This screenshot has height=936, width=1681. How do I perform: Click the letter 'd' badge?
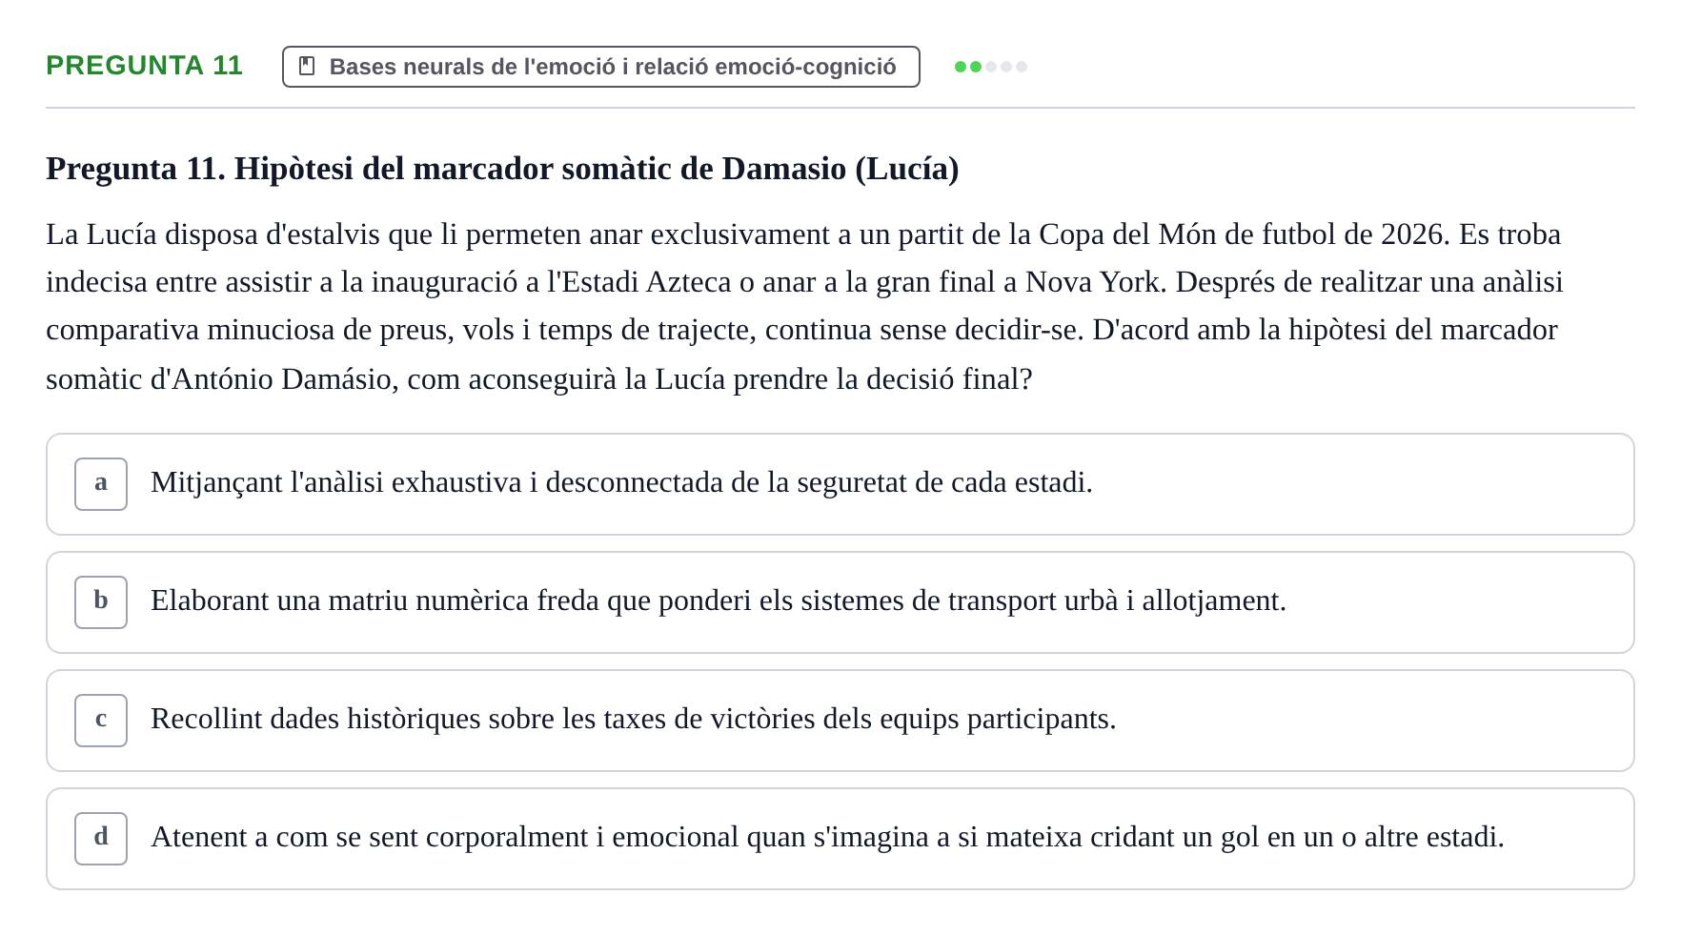(x=101, y=839)
